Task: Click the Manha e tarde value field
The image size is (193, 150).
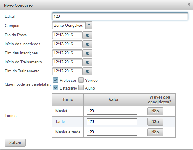Action: pyautogui.click(x=112, y=132)
